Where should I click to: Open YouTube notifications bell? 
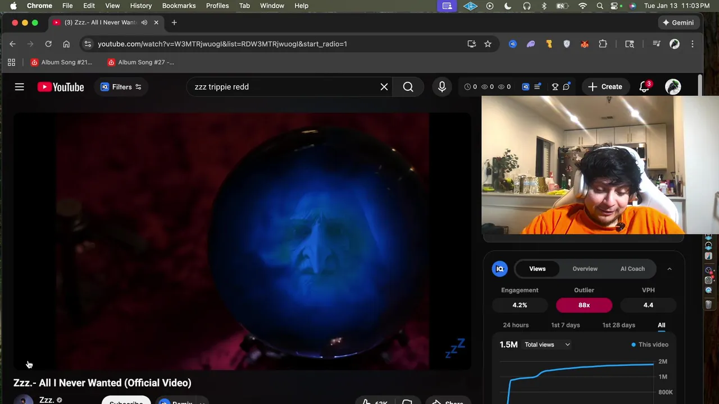644,87
